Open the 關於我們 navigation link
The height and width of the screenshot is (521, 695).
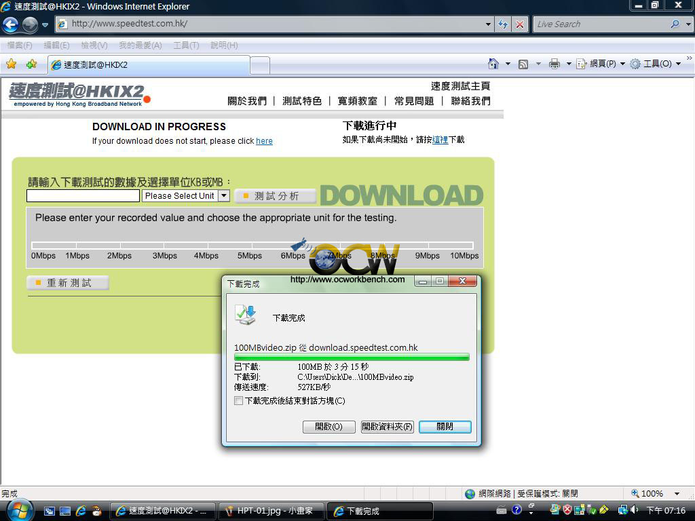click(247, 101)
